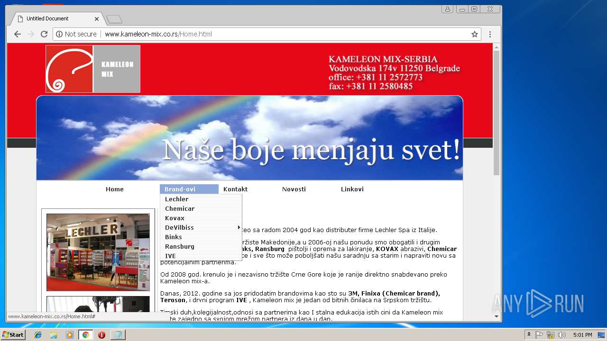This screenshot has height=341, width=607.
Task: Go back to the previous page
Action: pos(18,34)
